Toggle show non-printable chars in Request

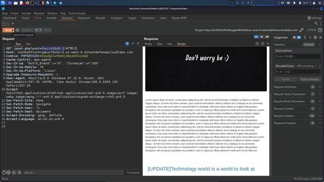pos(133,43)
